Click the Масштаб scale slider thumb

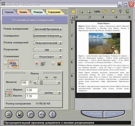point(41,83)
